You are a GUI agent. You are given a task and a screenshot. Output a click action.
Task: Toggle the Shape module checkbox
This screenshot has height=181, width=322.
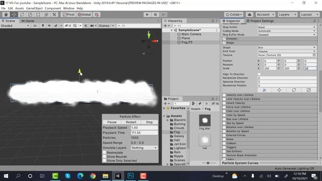(x=224, y=43)
